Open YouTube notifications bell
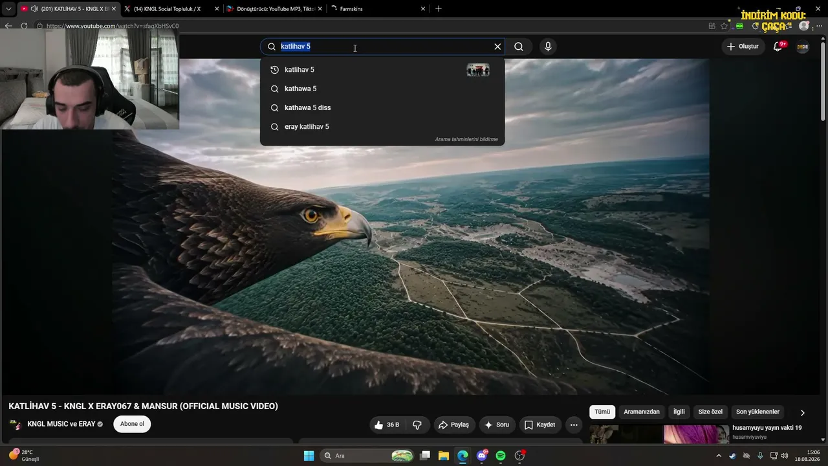 point(778,47)
